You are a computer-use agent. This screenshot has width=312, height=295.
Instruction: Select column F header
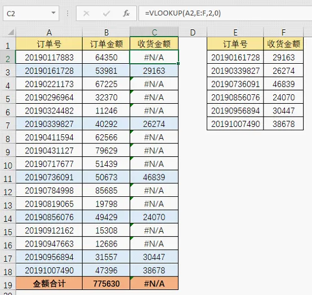[283, 32]
